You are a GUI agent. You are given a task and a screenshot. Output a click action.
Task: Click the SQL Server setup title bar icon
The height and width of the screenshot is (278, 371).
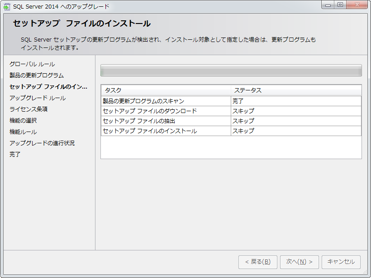7,6
